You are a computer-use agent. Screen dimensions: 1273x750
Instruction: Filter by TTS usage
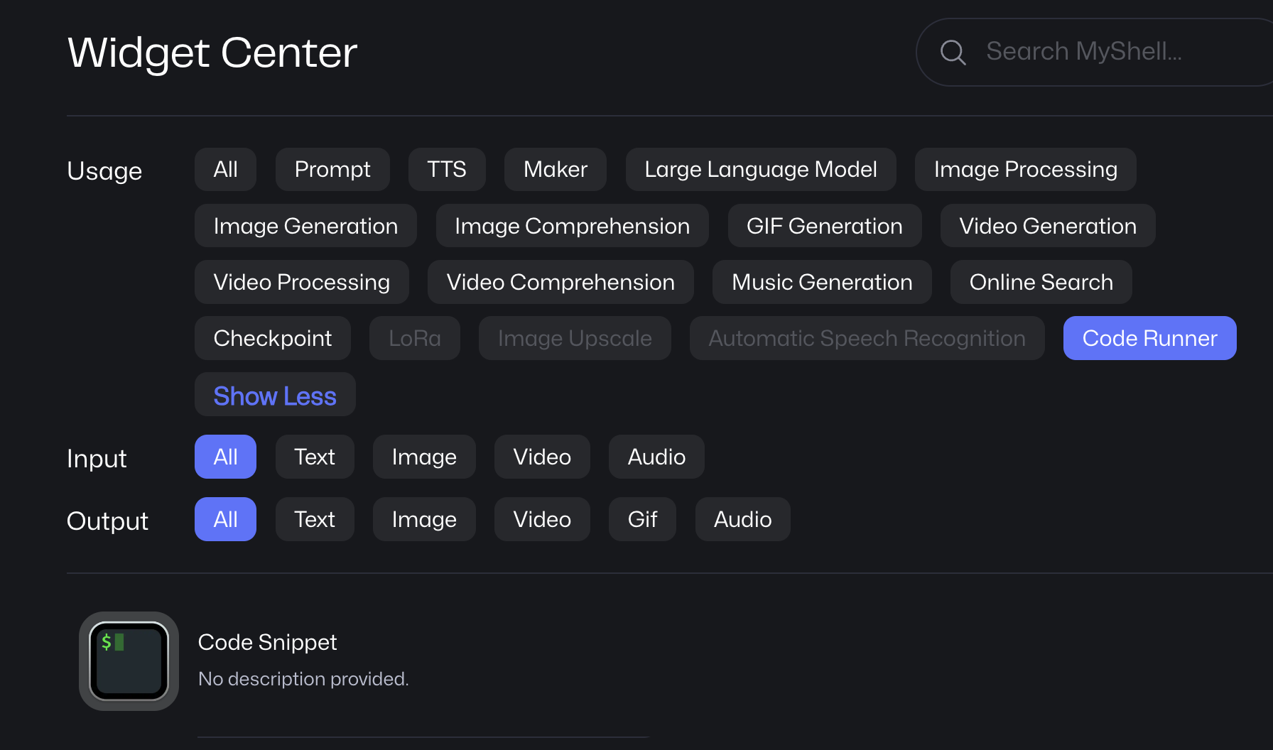[446, 170]
